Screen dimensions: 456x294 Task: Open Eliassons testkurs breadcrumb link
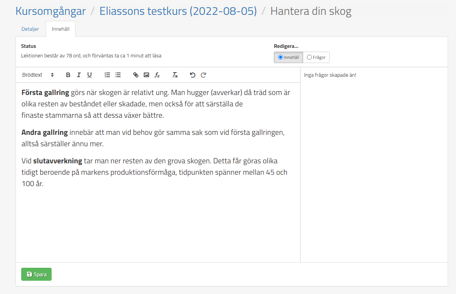pyautogui.click(x=178, y=11)
